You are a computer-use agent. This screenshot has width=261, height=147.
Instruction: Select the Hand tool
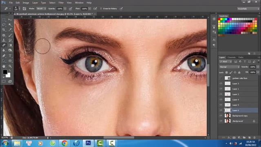tap(4, 66)
